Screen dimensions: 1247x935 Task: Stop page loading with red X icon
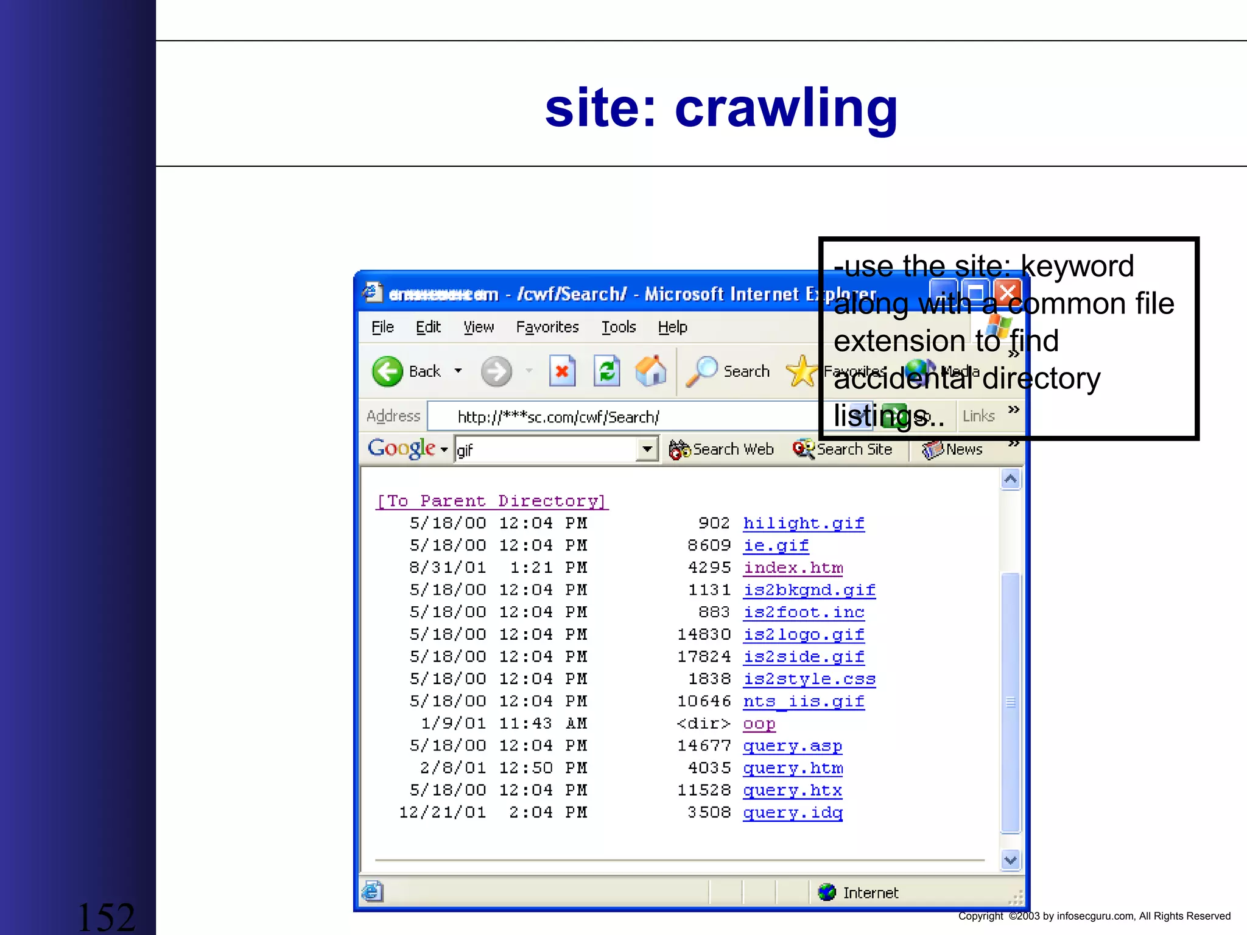coord(562,371)
